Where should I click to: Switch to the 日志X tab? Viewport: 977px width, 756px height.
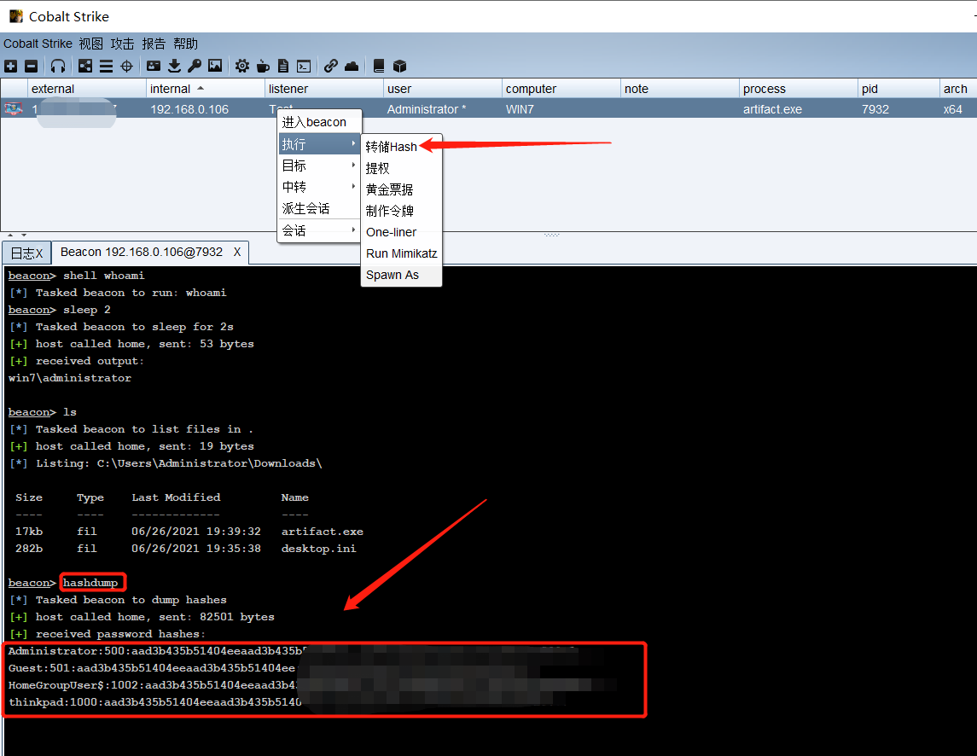tap(26, 253)
